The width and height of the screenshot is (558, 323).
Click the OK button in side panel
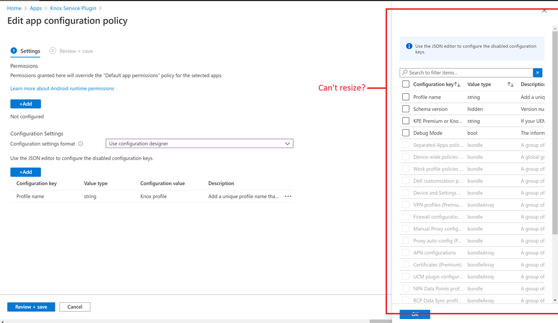415,314
